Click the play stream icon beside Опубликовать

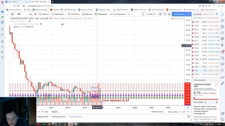pos(189,14)
